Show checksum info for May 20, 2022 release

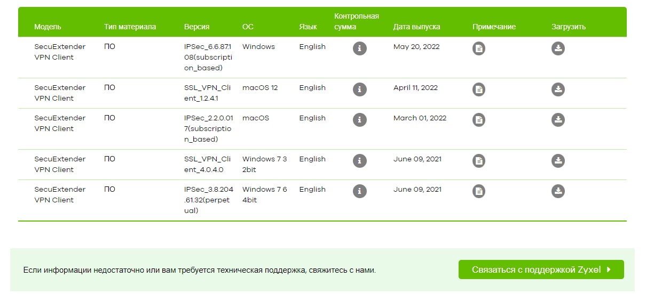point(360,48)
